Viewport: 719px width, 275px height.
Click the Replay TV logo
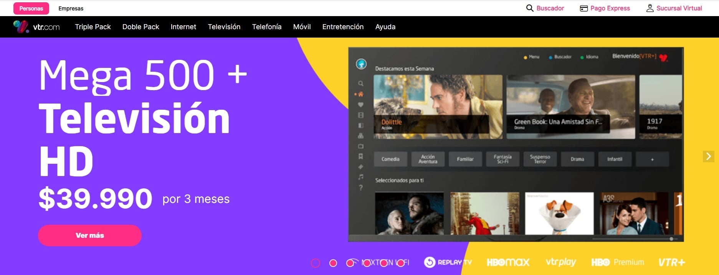point(448,262)
